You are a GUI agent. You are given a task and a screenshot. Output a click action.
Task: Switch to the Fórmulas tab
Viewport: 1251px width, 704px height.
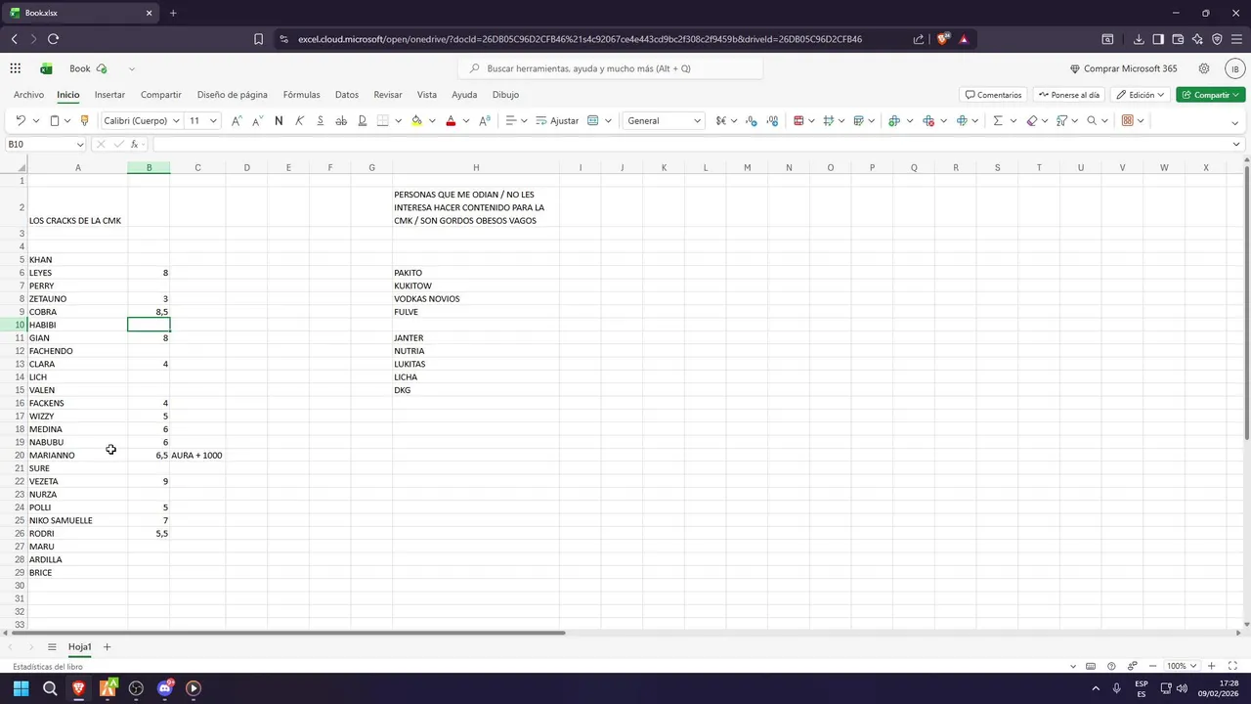(x=301, y=95)
